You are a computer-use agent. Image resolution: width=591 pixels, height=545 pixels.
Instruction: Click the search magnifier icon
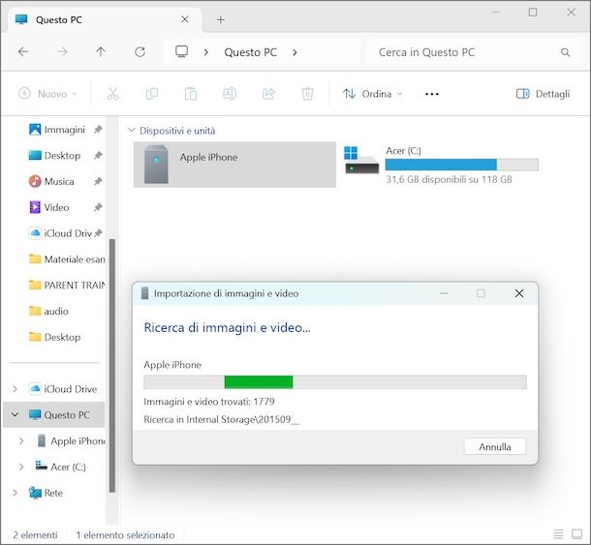[x=565, y=52]
